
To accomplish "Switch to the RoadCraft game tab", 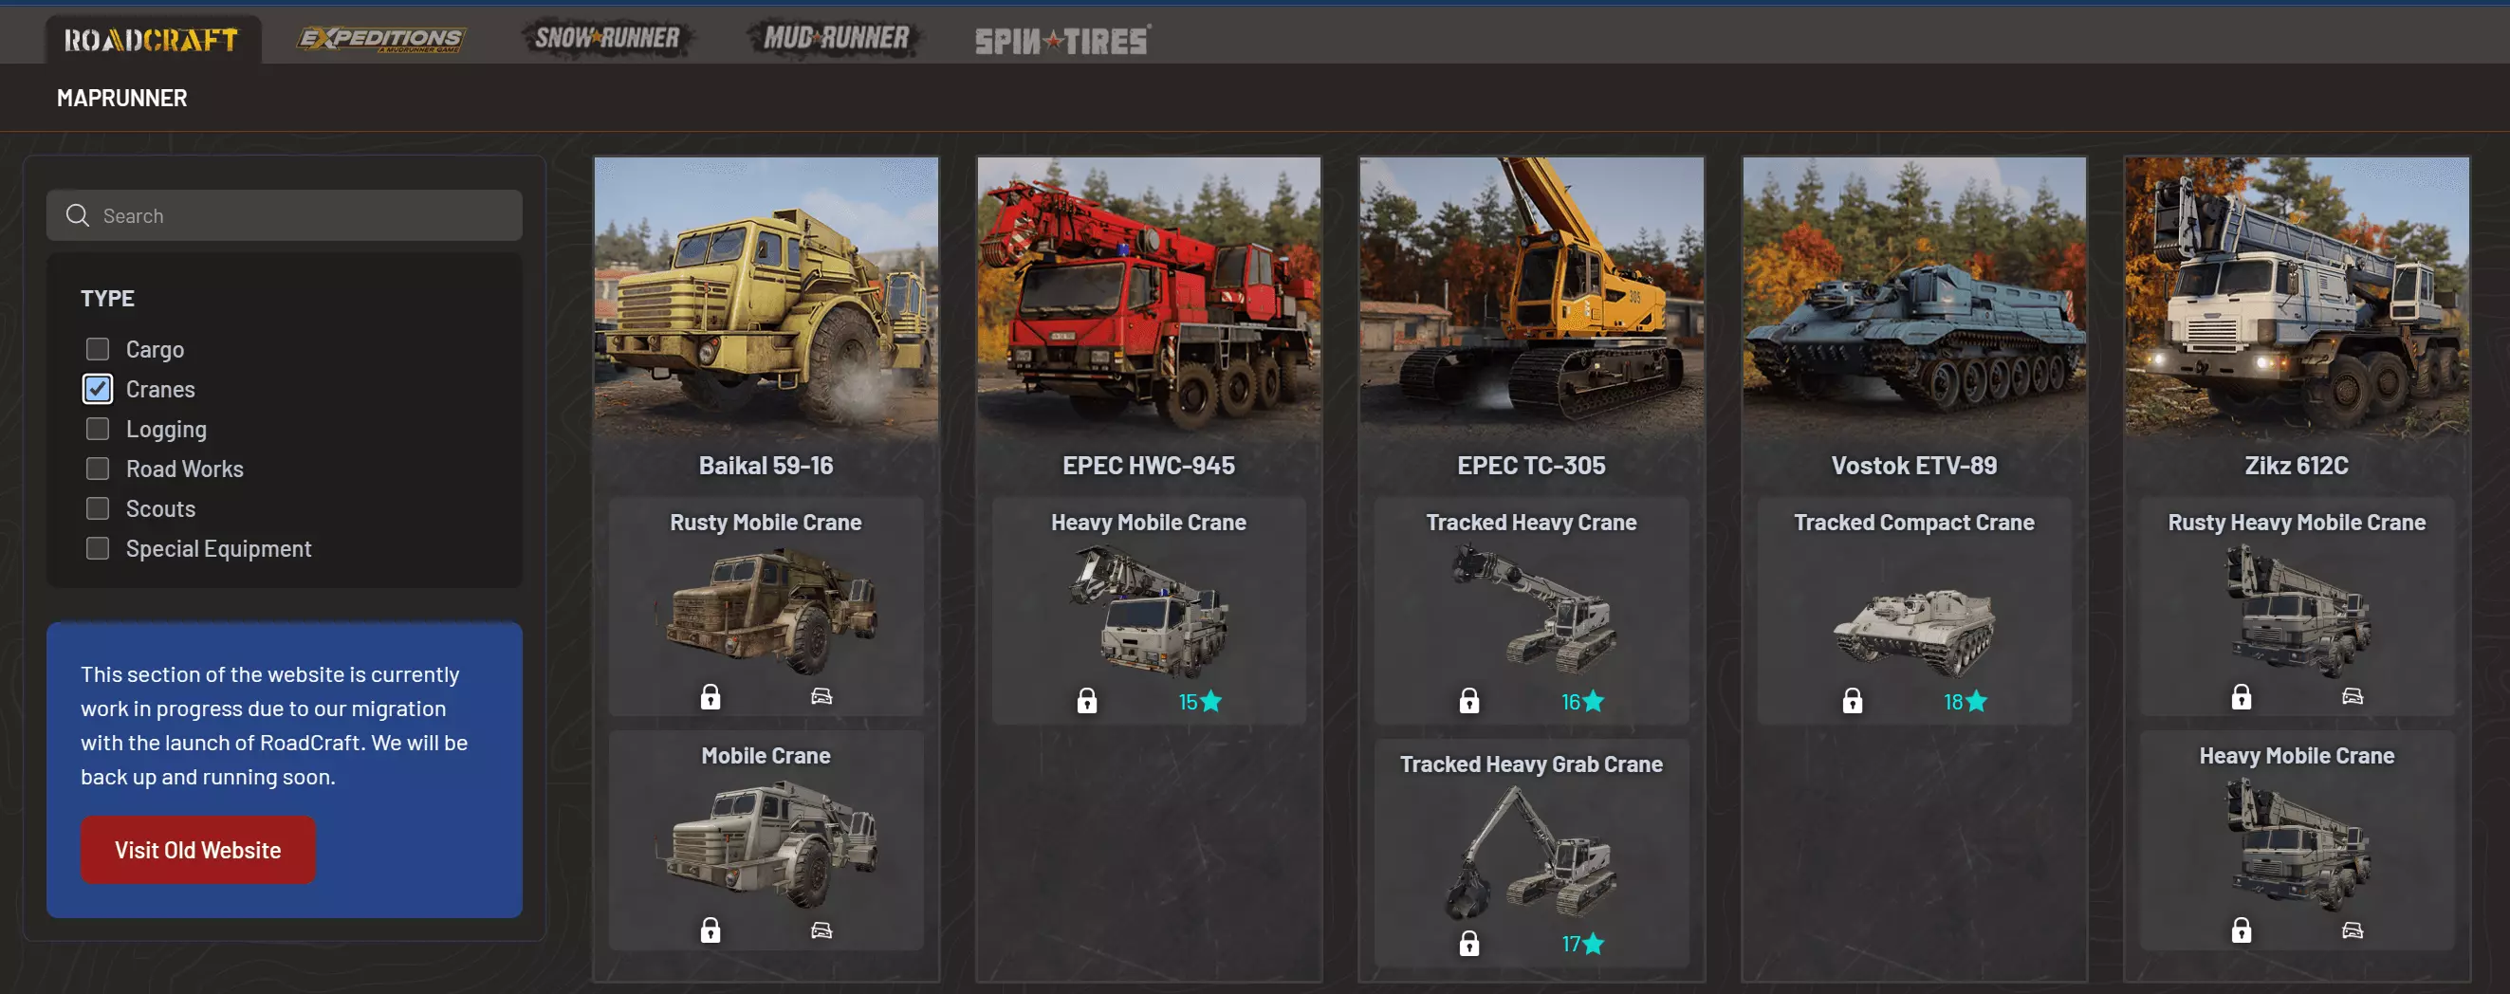I will [x=152, y=40].
